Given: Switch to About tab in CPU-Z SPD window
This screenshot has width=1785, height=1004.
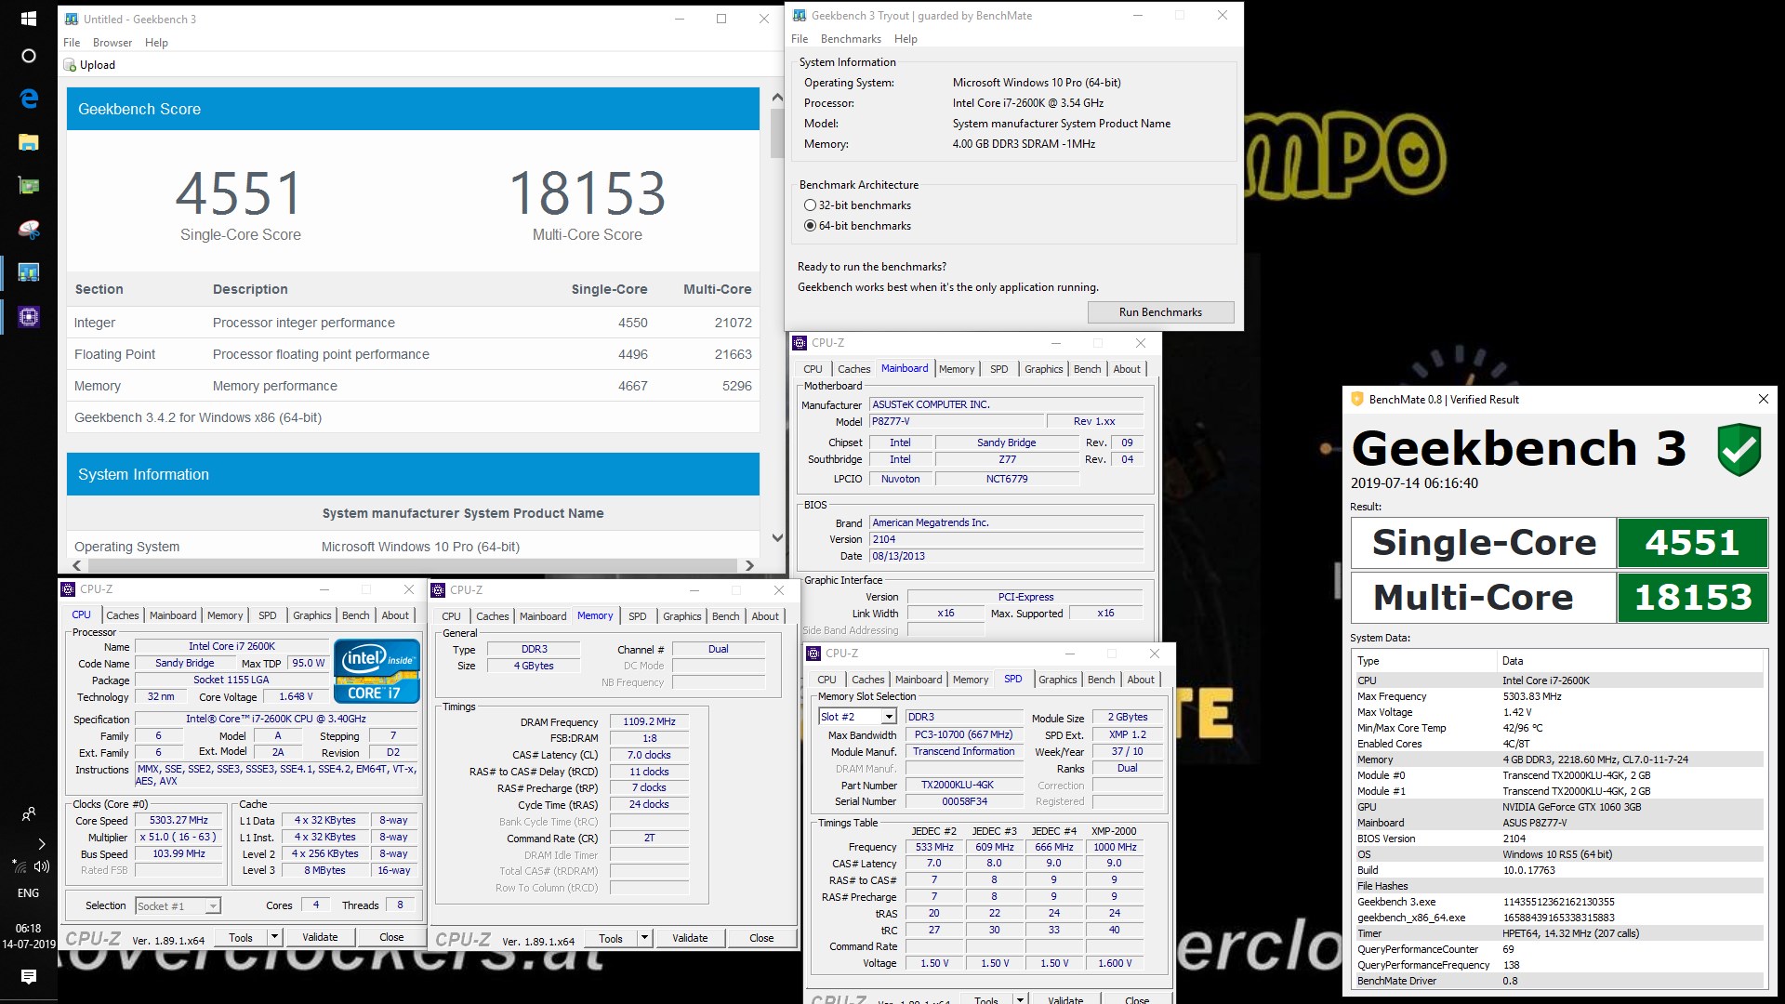Looking at the screenshot, I should point(1141,680).
